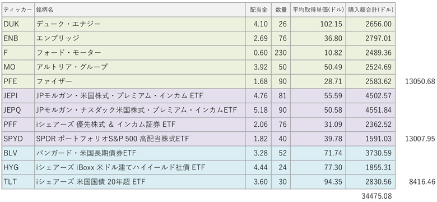The image size is (437, 202).
Task: Select the 購入額合計(ドル) header cell
Action: (x=370, y=10)
